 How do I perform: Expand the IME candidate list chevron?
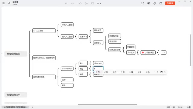coord(165,72)
